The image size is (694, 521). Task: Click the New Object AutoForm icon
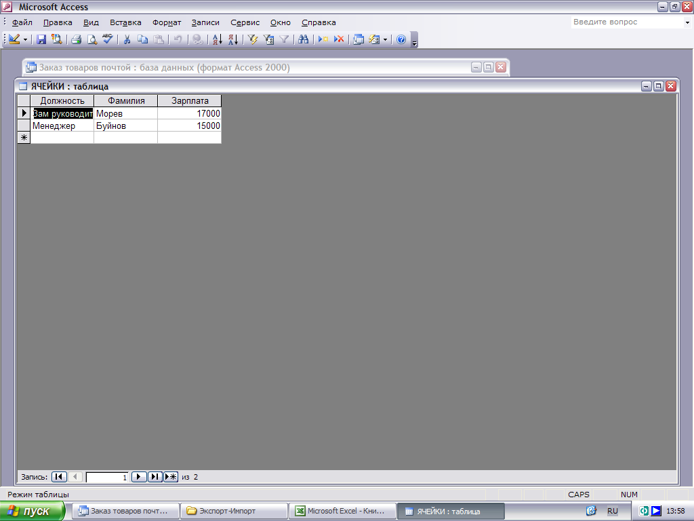[374, 39]
